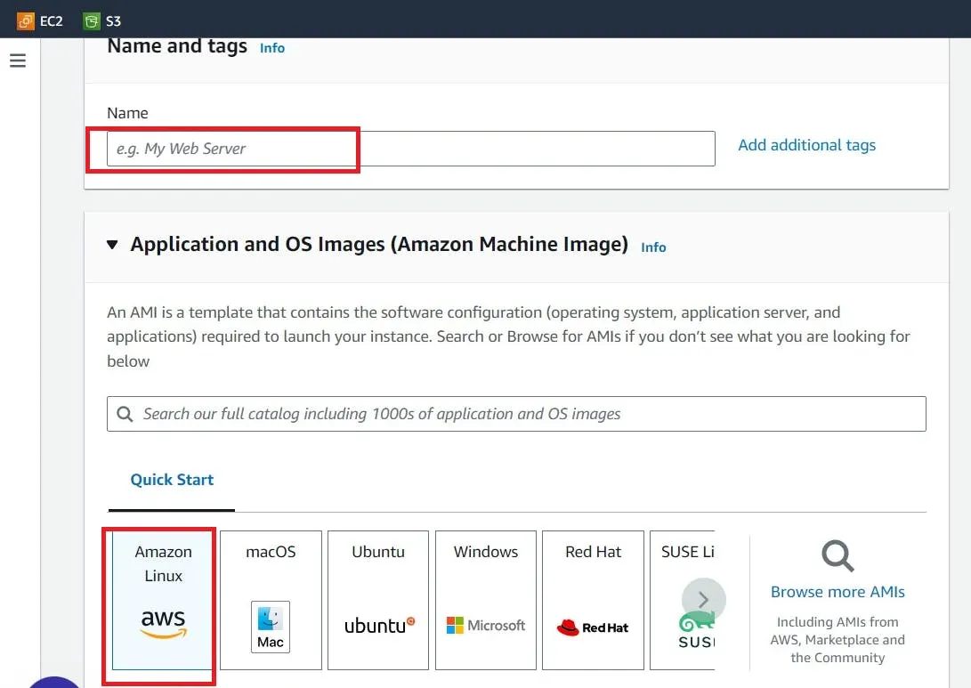Switch to the Quick Start tab

(171, 479)
